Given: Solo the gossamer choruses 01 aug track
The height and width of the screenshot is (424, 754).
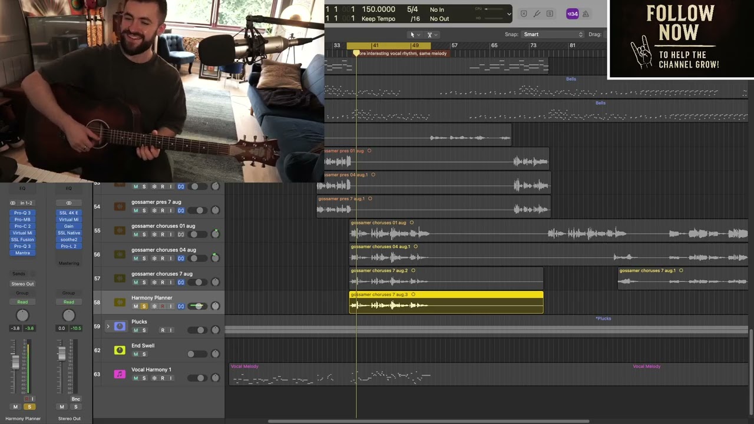Looking at the screenshot, I should (144, 234).
